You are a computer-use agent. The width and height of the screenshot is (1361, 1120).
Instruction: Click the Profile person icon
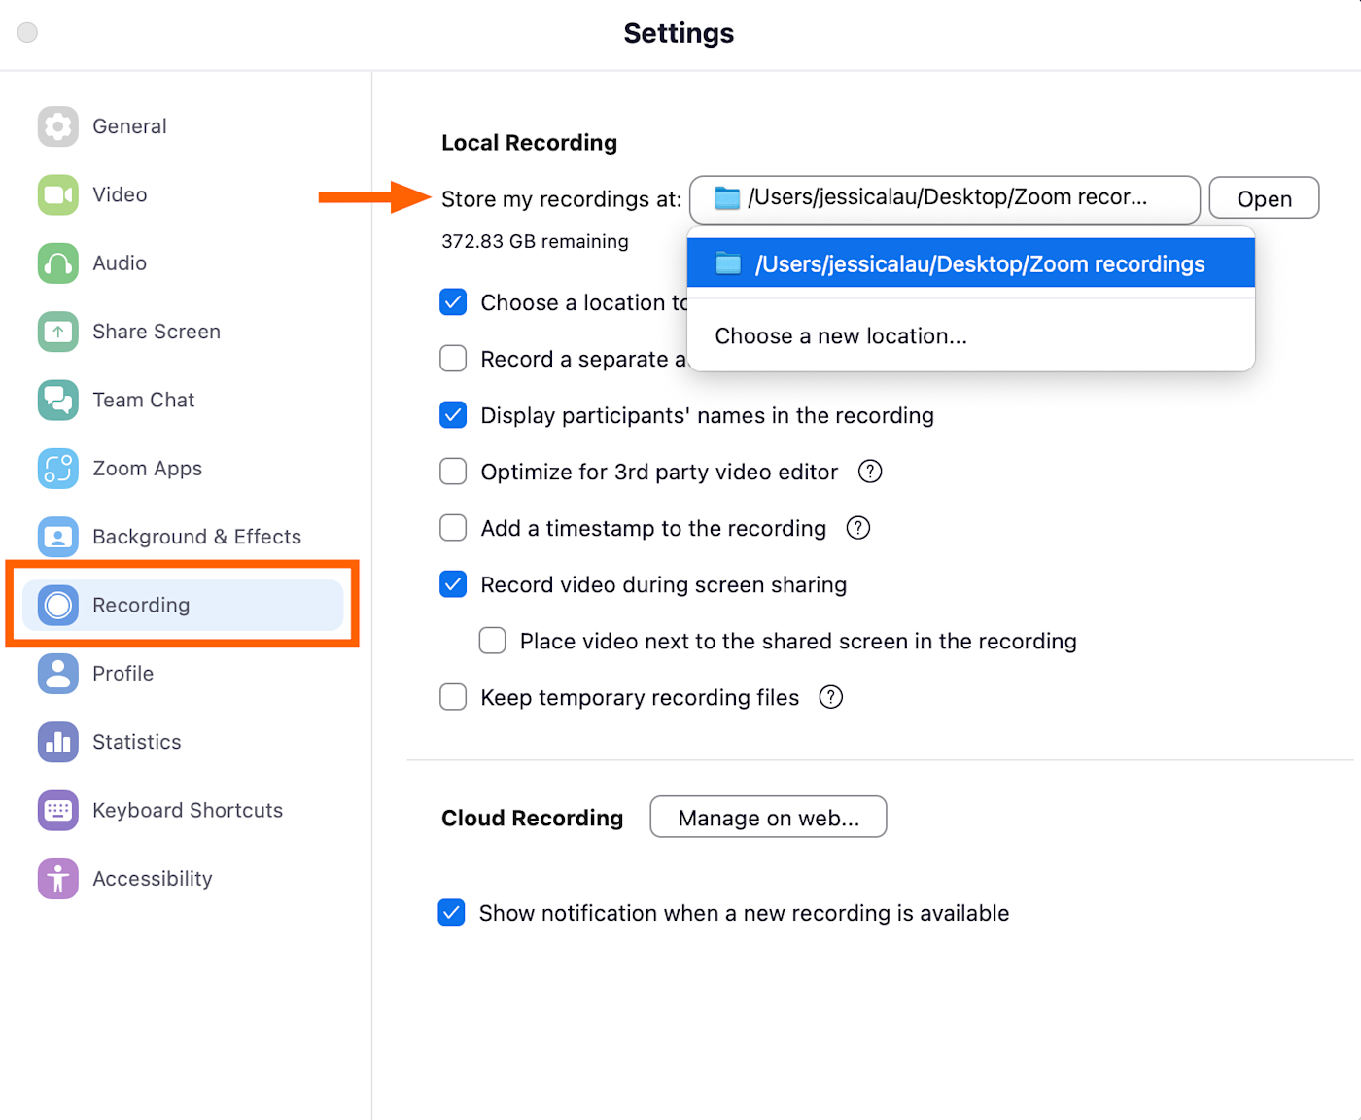[x=58, y=674]
